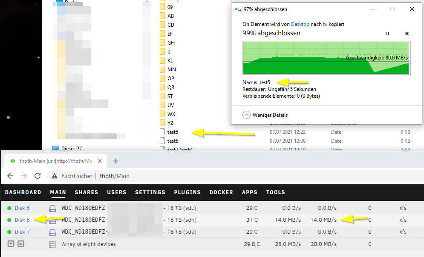424x257 pixels.
Task: Open a new browser tab
Action: [116, 161]
